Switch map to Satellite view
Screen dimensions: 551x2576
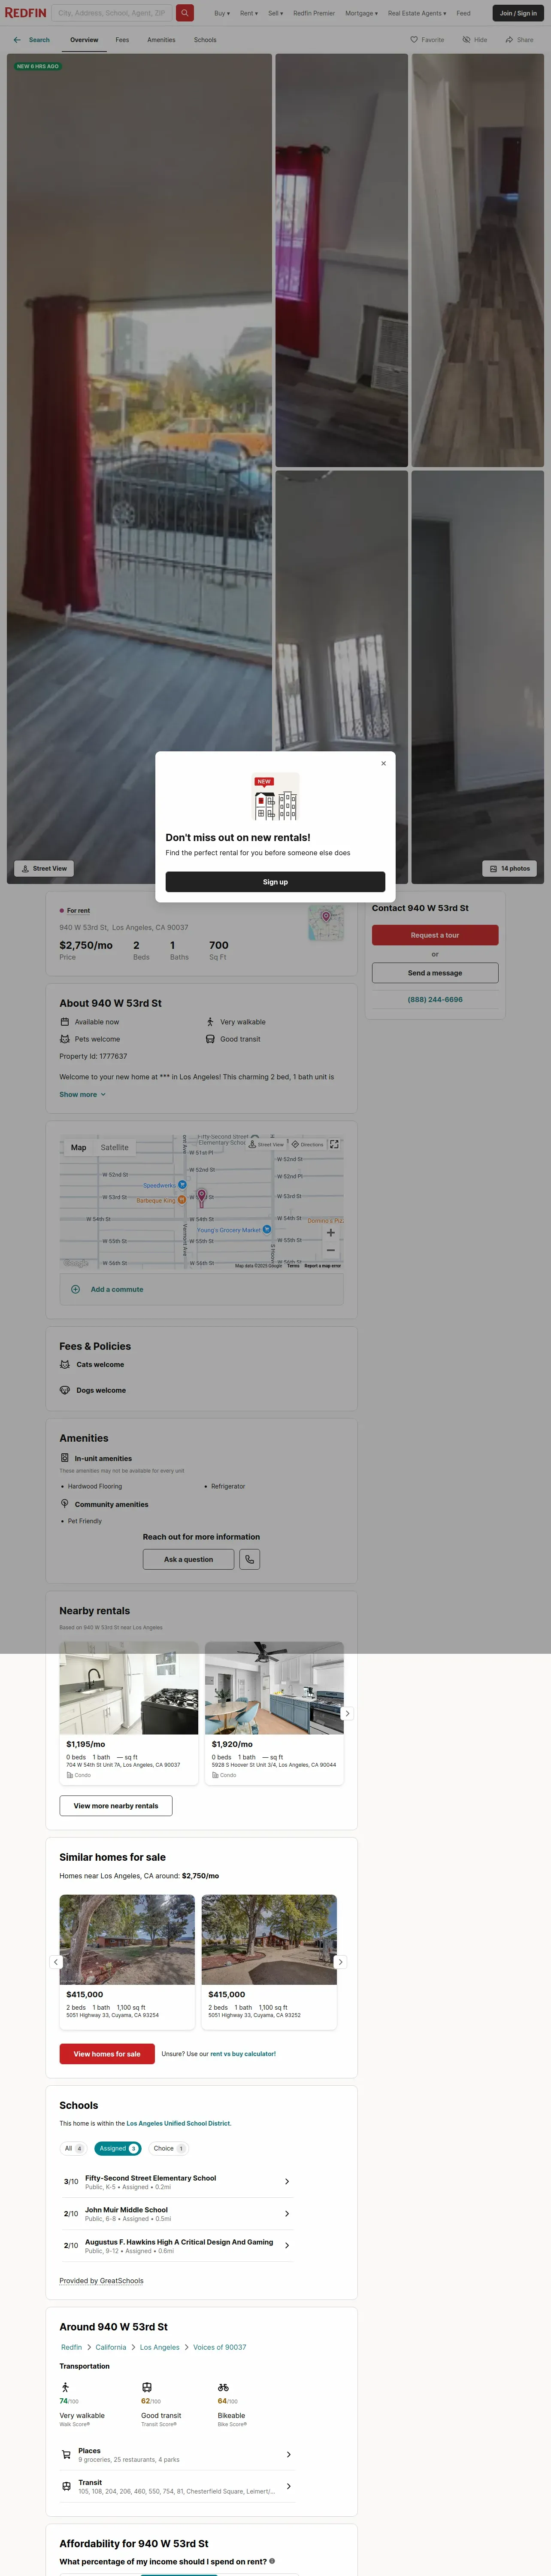tap(114, 1147)
